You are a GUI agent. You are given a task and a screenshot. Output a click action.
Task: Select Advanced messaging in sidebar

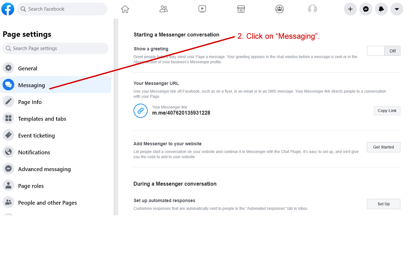(x=44, y=169)
